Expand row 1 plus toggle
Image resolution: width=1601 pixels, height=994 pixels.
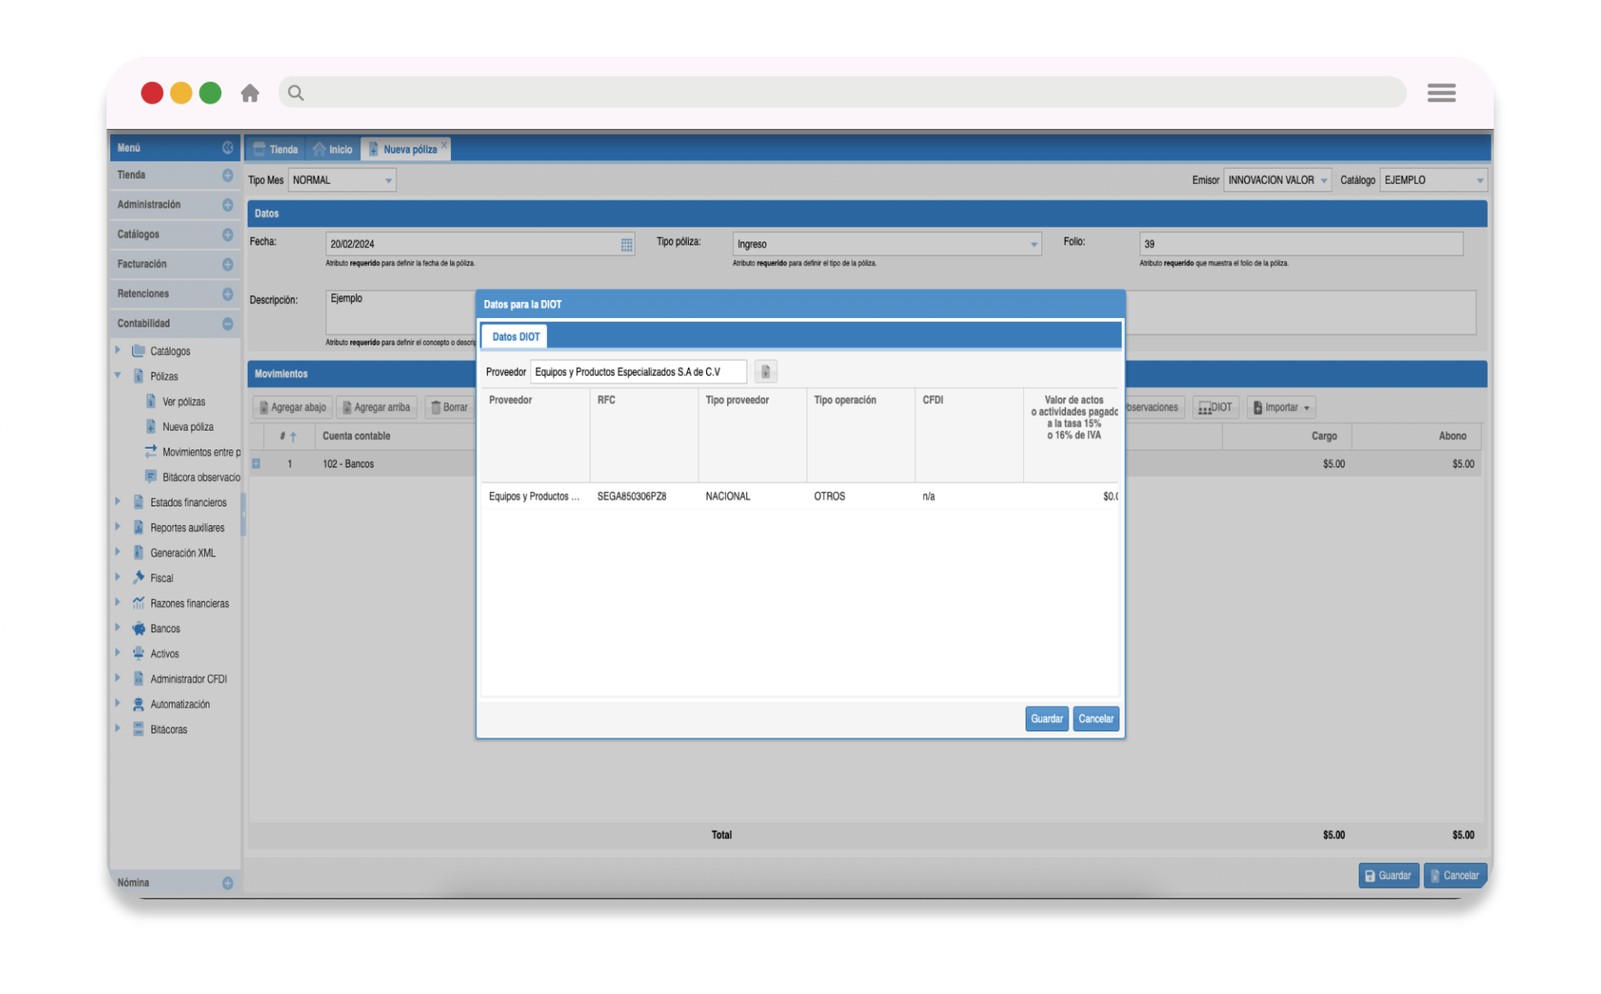click(x=256, y=464)
